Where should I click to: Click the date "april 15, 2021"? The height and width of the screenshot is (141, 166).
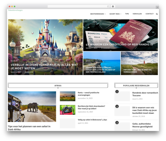(83, 123)
